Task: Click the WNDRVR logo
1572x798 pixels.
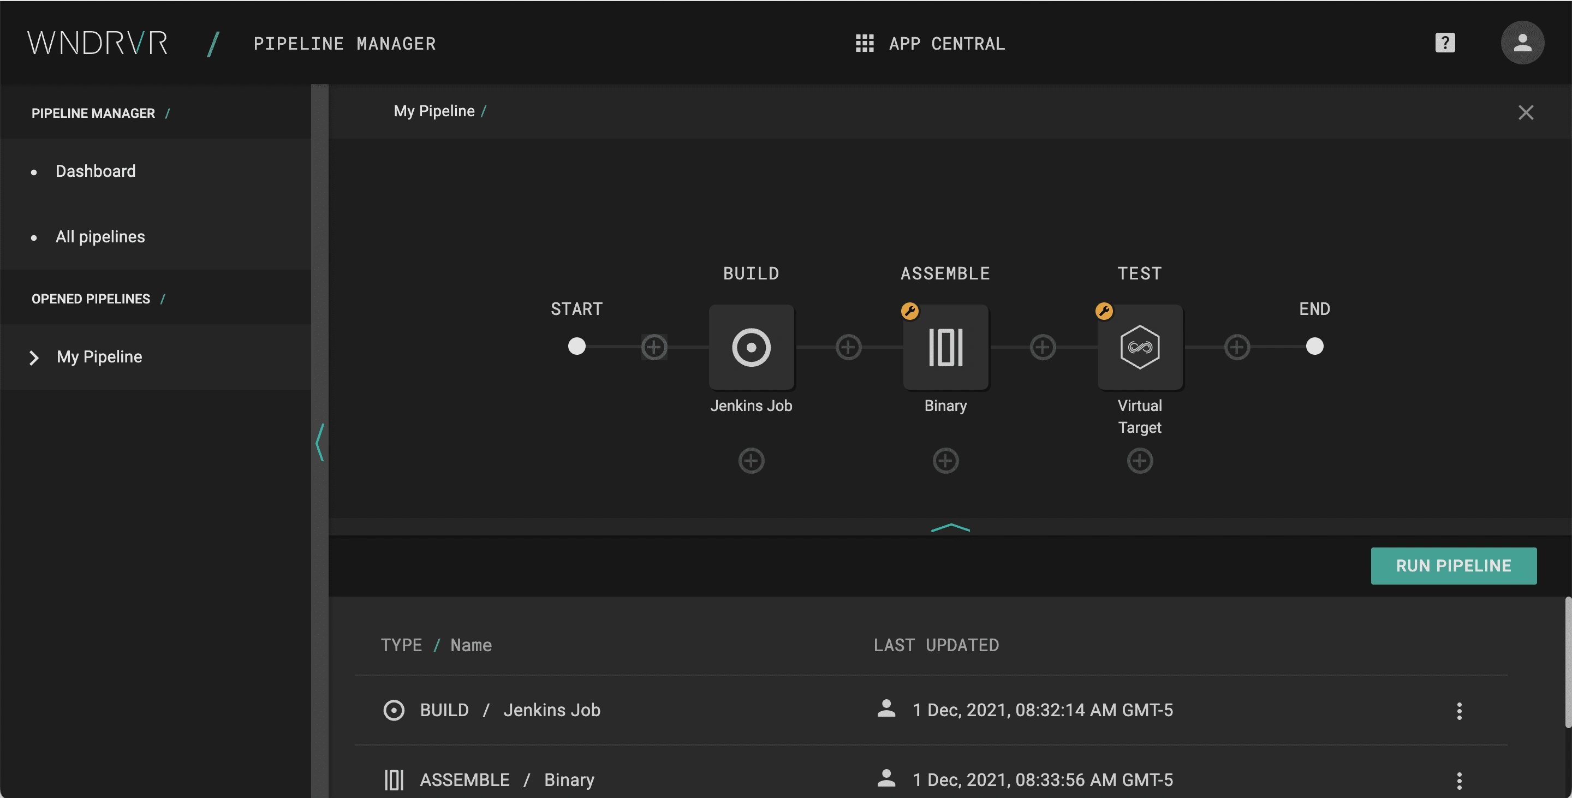Action: pos(98,43)
